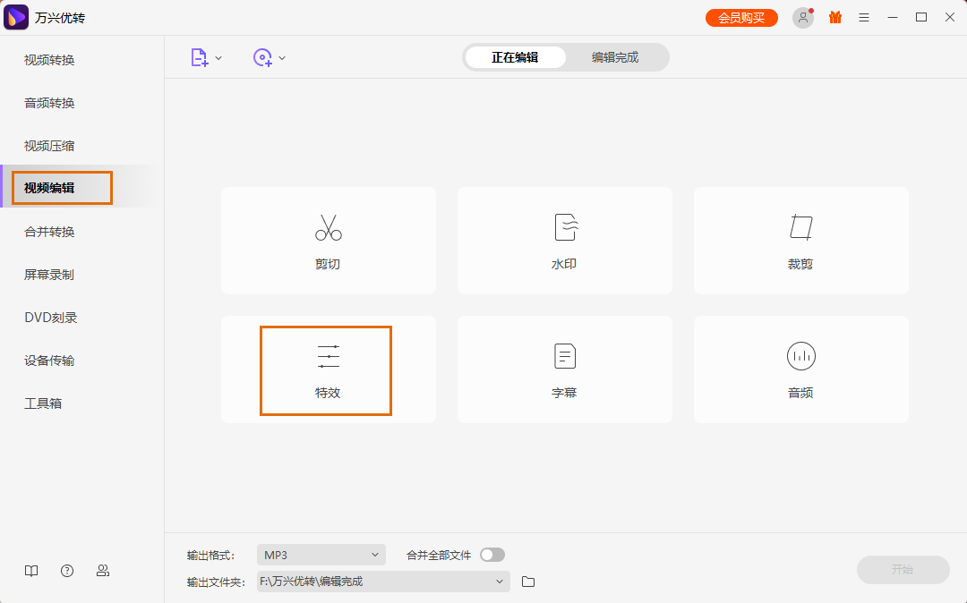Click the user guide book icon
967x603 pixels.
tap(31, 570)
